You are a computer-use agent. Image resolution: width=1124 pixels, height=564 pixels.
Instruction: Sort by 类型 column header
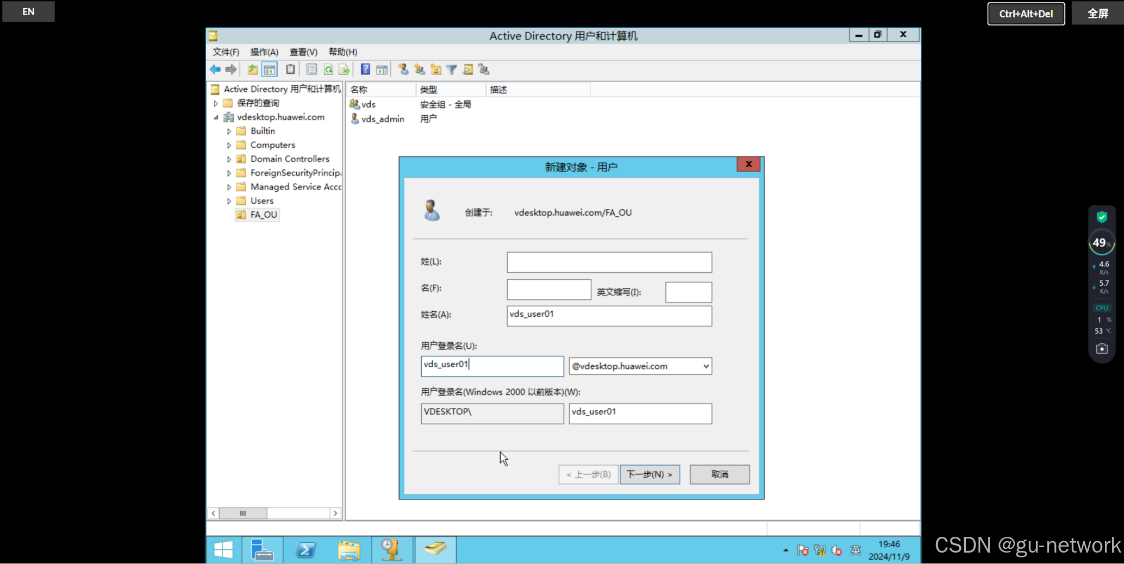click(x=451, y=90)
